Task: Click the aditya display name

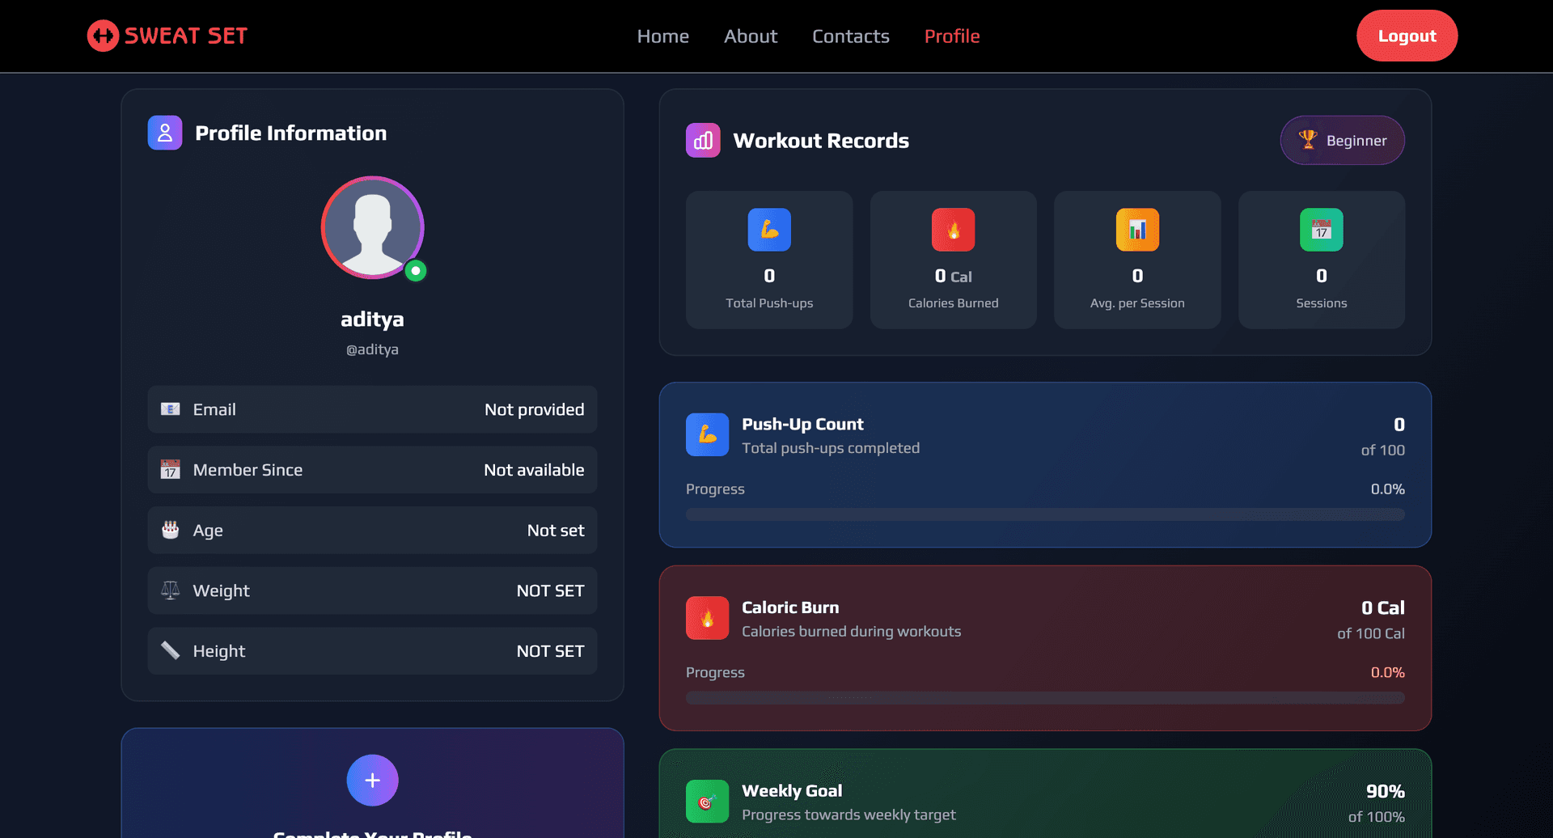Action: pos(372,320)
